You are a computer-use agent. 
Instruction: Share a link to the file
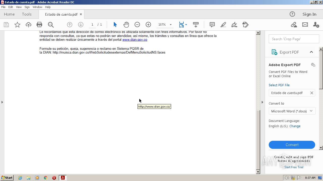pos(294,25)
